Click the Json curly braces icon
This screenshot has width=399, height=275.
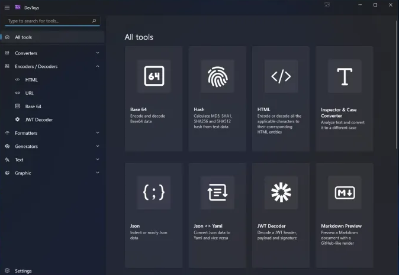point(154,192)
